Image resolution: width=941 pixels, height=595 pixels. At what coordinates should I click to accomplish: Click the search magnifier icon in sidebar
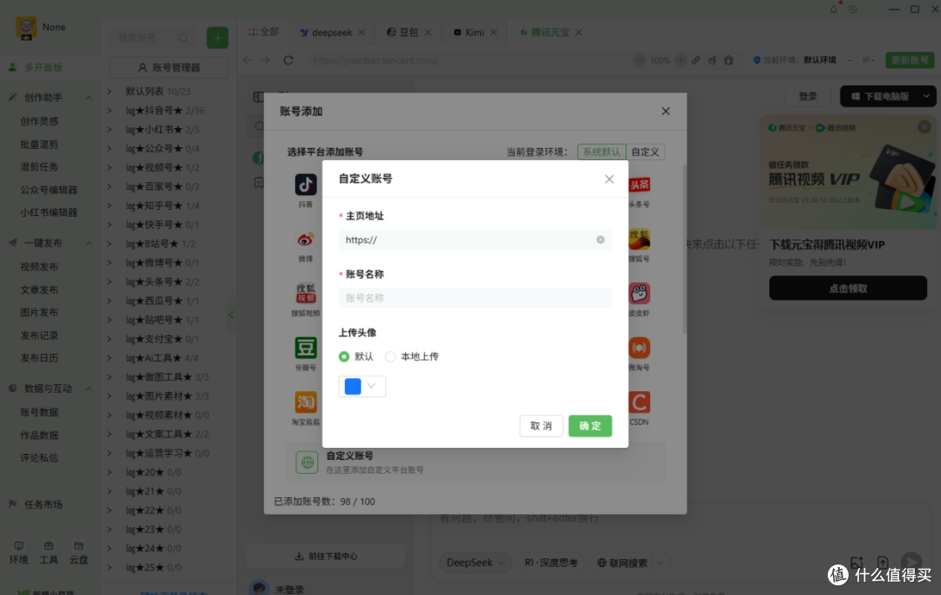coord(183,37)
